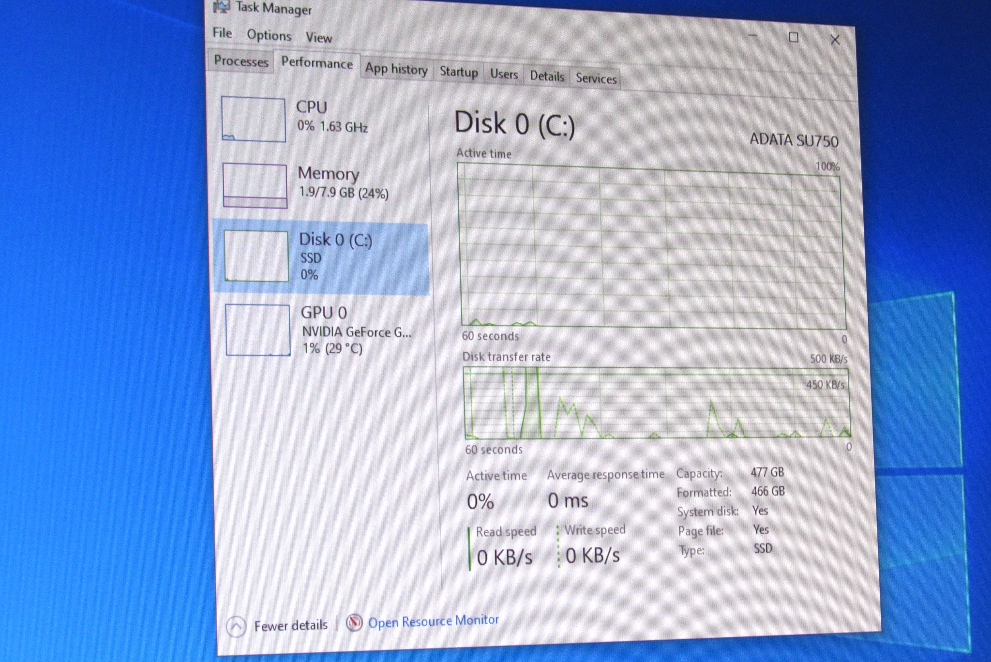Viewport: 991px width, 662px height.
Task: Select the Memory usage mini graph
Action: click(x=255, y=186)
